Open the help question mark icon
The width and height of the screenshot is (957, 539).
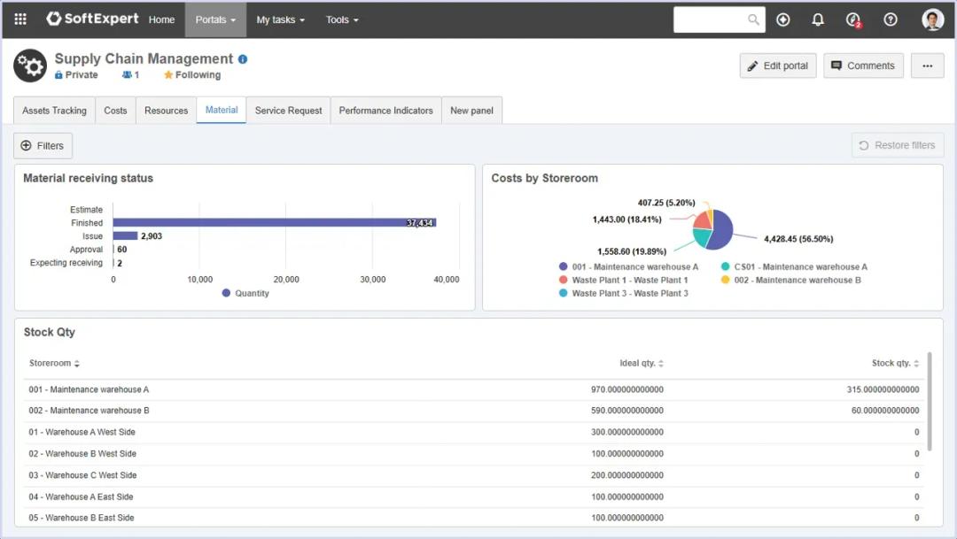[x=891, y=19]
